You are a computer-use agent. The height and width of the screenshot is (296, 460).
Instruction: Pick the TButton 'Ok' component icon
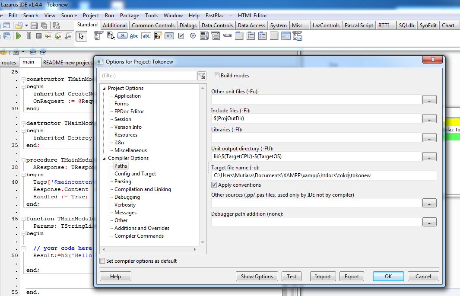pyautogui.click(x=122, y=36)
